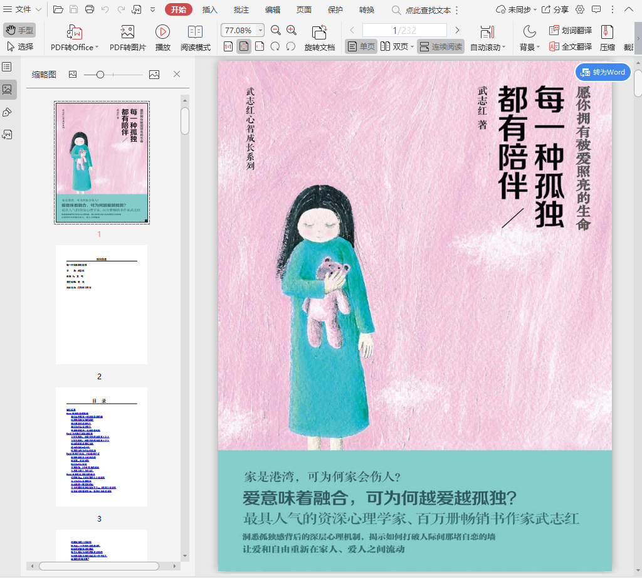642x578 pixels.
Task: Click the fit width icon
Action: [260, 46]
